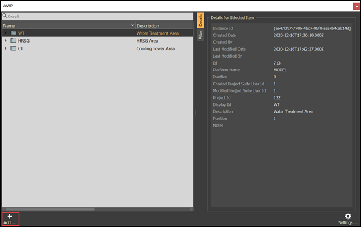Image resolution: width=361 pixels, height=227 pixels.
Task: Click the horizontal scrollbar thumb
Action: coord(50,209)
